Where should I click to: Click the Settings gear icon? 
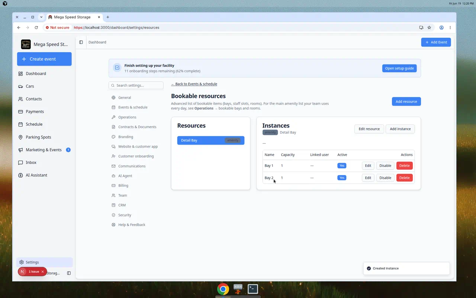tap(22, 262)
